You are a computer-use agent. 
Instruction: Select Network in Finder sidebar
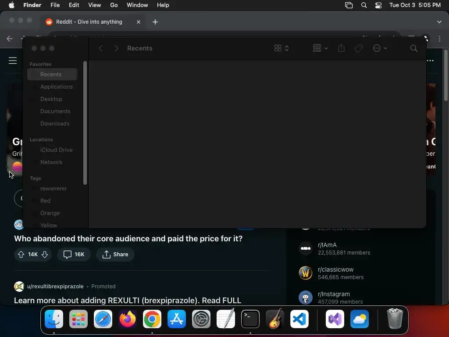pyautogui.click(x=52, y=162)
